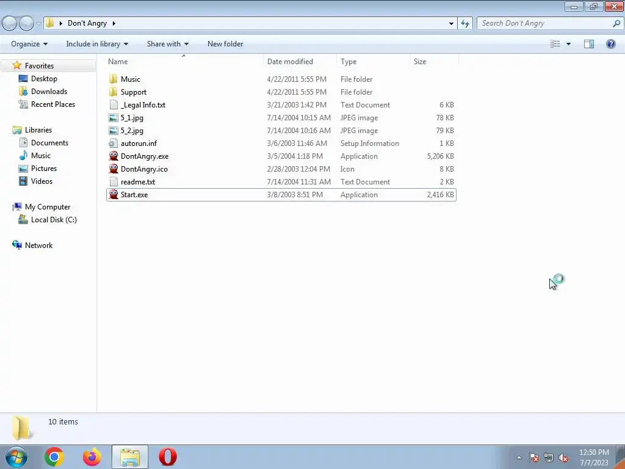Screen dimensions: 625x469
Task: Show hidden system tray icons
Action: tap(519, 457)
